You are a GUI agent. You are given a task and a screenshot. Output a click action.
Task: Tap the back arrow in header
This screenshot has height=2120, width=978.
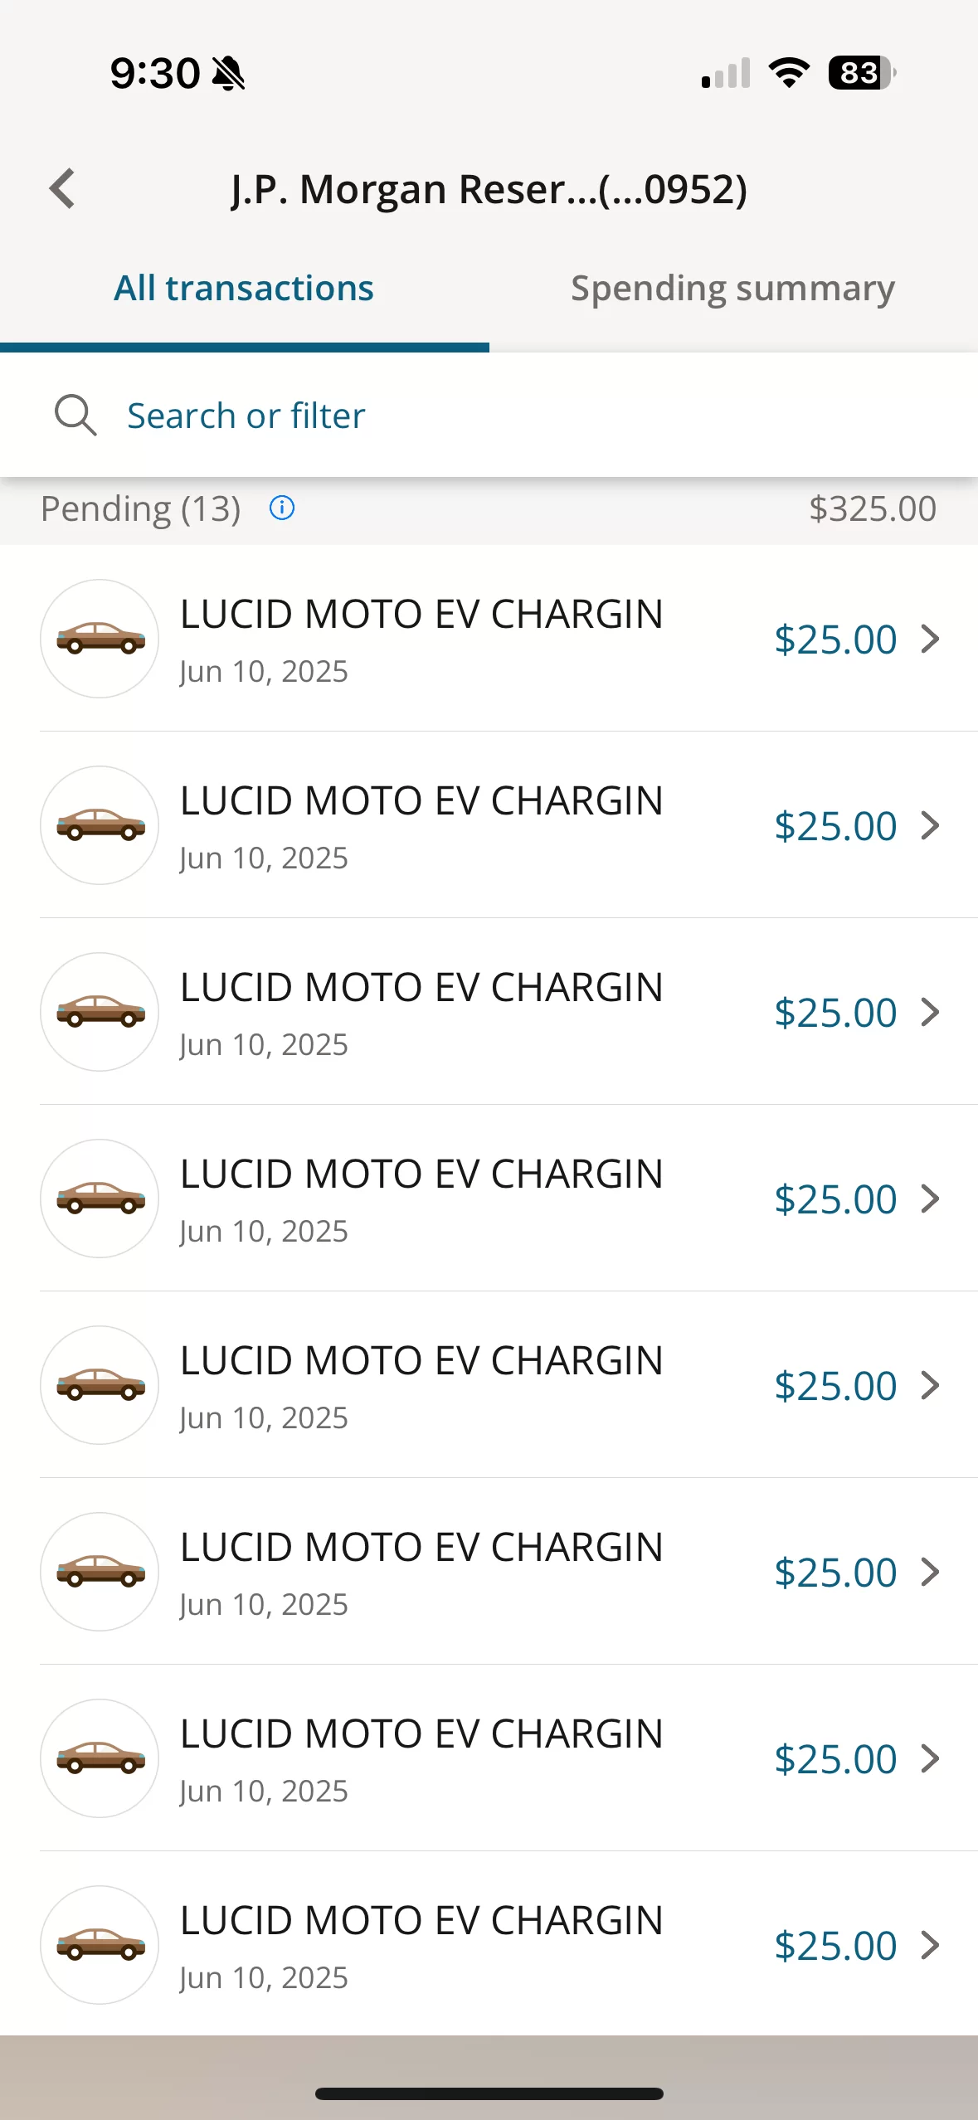(62, 189)
